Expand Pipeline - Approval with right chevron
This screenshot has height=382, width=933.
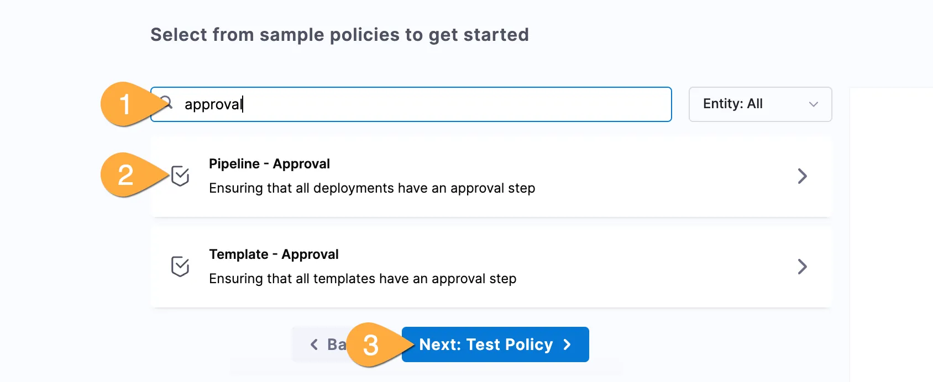[x=803, y=176]
